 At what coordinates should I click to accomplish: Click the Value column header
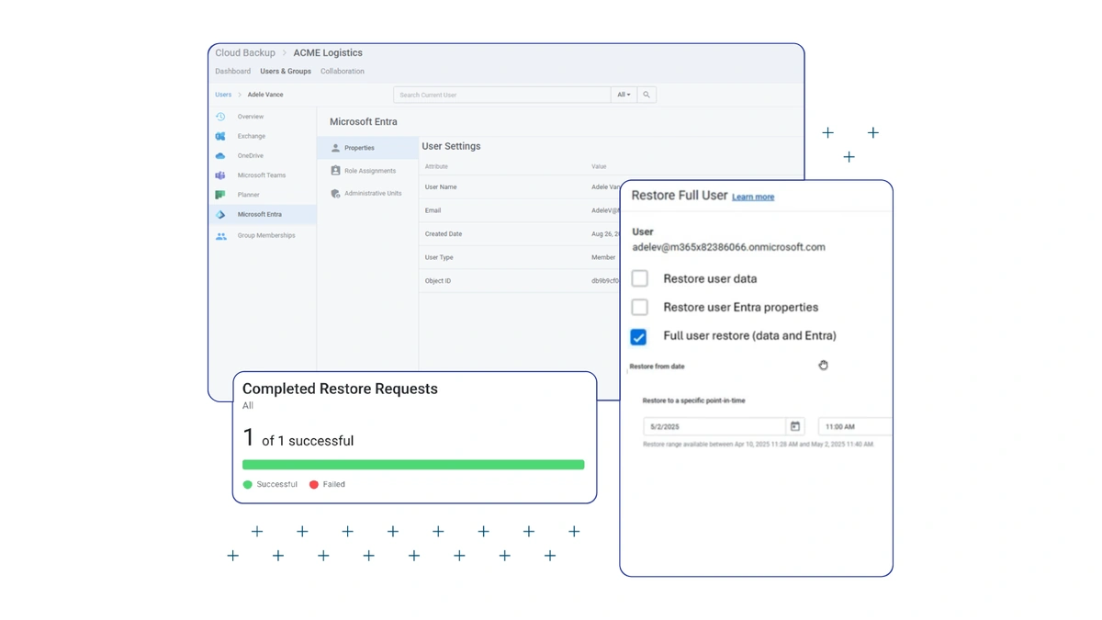(x=599, y=167)
